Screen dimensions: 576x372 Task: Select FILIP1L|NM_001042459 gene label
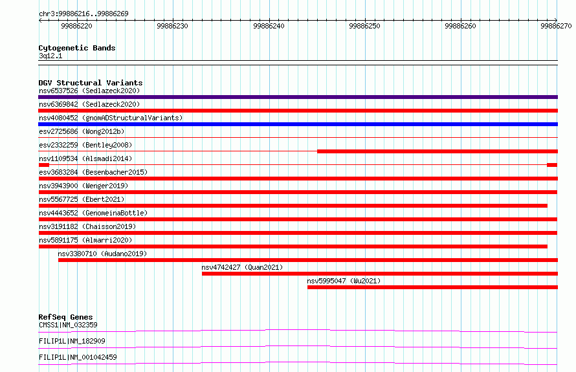(78, 357)
